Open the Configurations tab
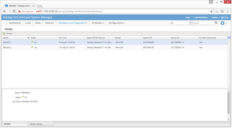Viewport: 232px width, 128px height. [116, 23]
